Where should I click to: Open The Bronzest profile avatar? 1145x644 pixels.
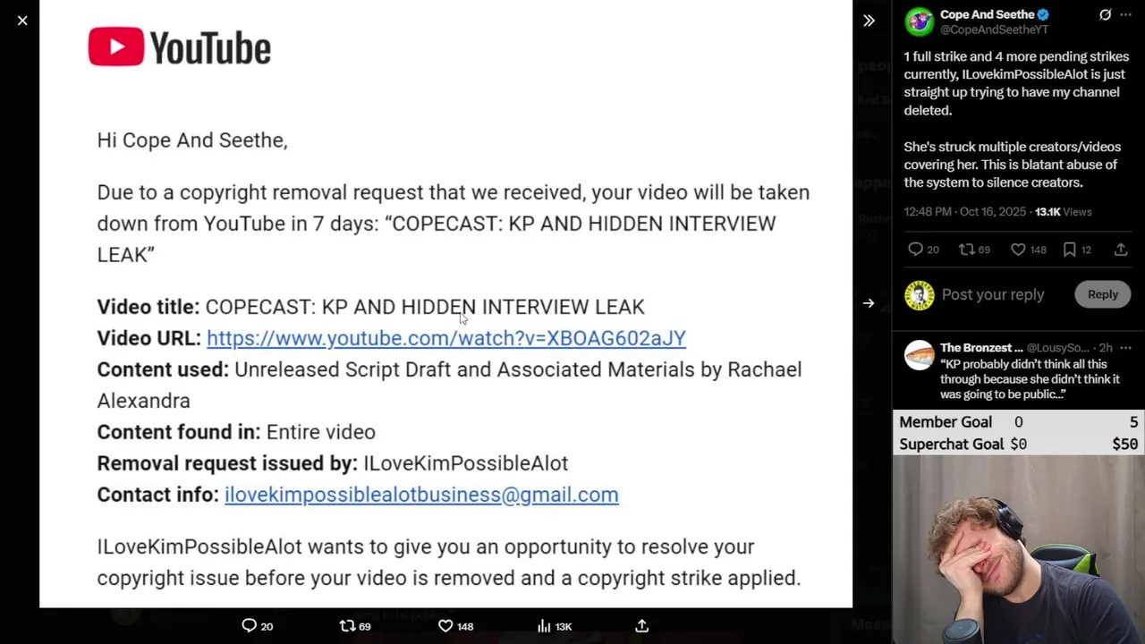pyautogui.click(x=919, y=355)
